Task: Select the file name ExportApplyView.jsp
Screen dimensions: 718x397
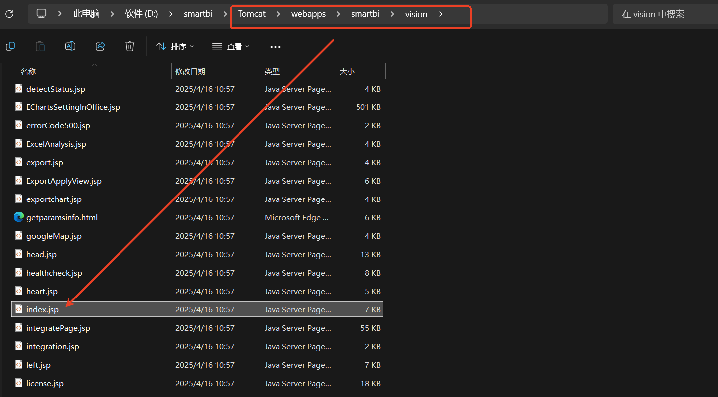Action: pos(64,181)
